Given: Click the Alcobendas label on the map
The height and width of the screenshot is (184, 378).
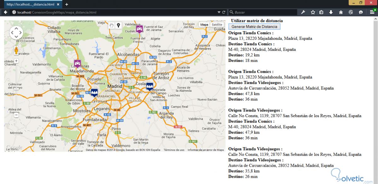Looking at the screenshot, I should (x=128, y=54).
